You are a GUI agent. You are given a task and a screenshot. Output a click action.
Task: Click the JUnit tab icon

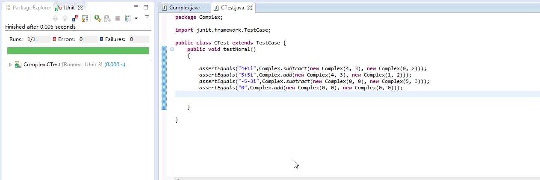pos(58,8)
